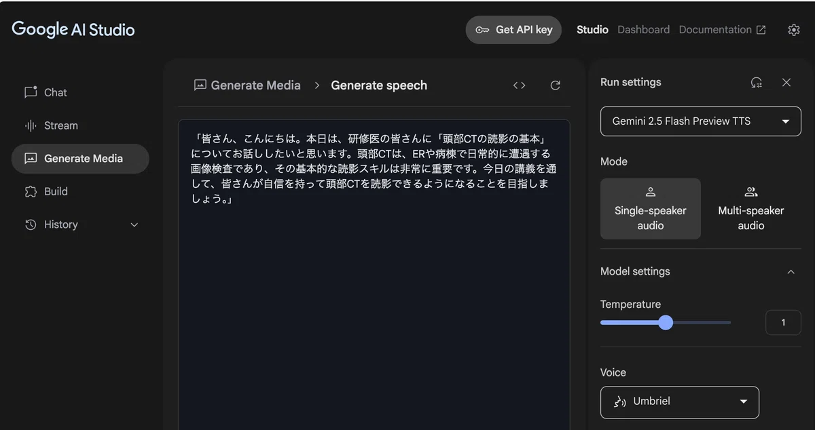Open Chat from the sidebar
815x430 pixels.
pyautogui.click(x=80, y=92)
